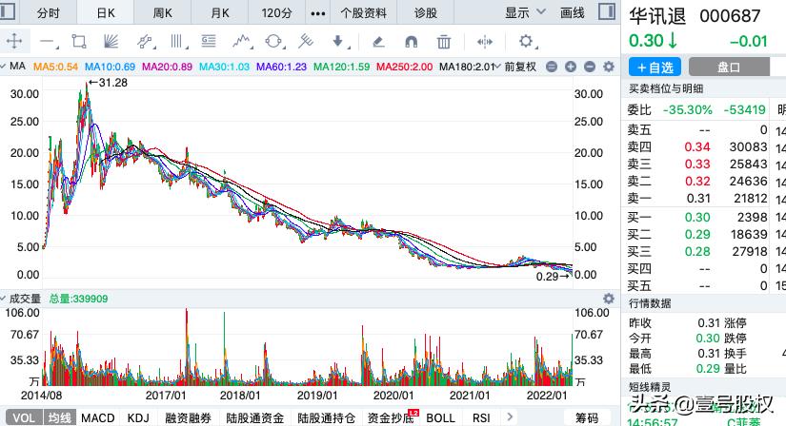Switch to 日K daily candlestick tab

click(106, 13)
